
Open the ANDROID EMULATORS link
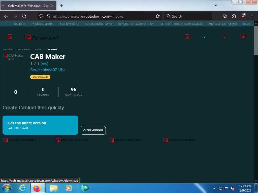[x=222, y=24]
